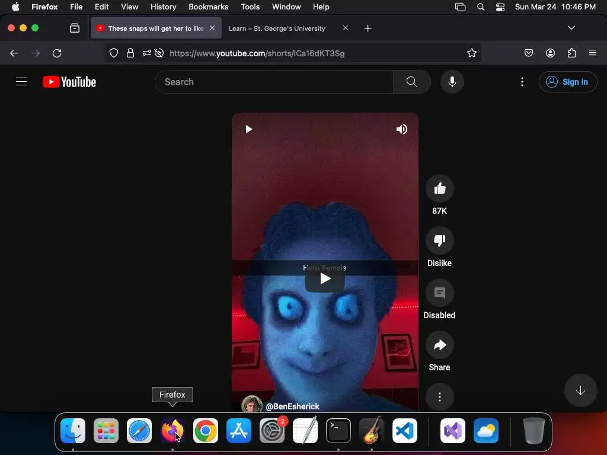607x455 pixels.
Task: Open more actions below Share button
Action: coord(439,396)
